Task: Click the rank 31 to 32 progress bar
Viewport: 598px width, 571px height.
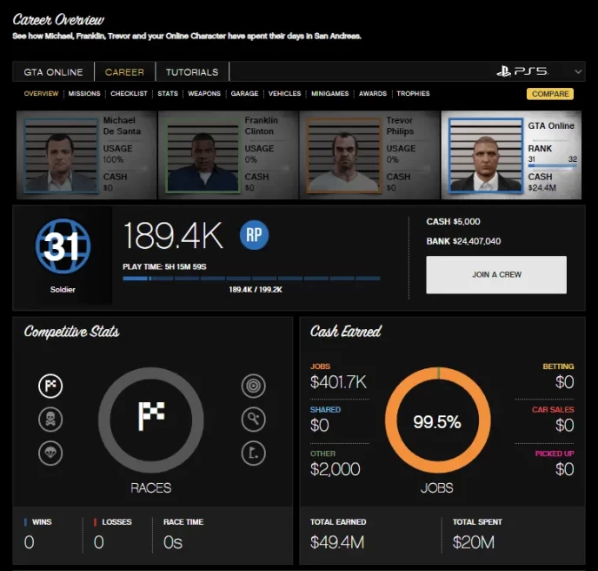Action: [x=552, y=165]
